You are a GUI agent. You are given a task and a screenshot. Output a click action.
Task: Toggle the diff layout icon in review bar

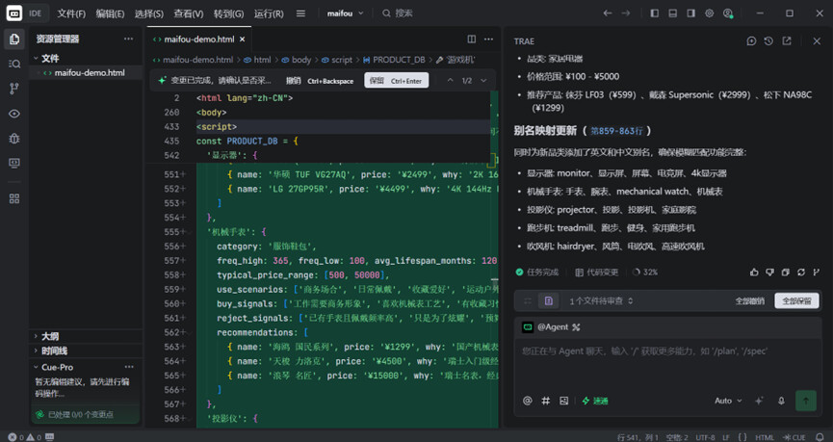(x=528, y=300)
